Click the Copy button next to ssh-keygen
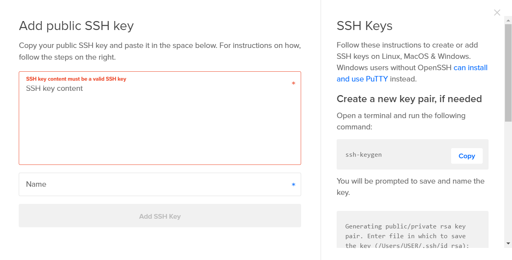Viewport: 512px width, 260px height. click(x=467, y=156)
